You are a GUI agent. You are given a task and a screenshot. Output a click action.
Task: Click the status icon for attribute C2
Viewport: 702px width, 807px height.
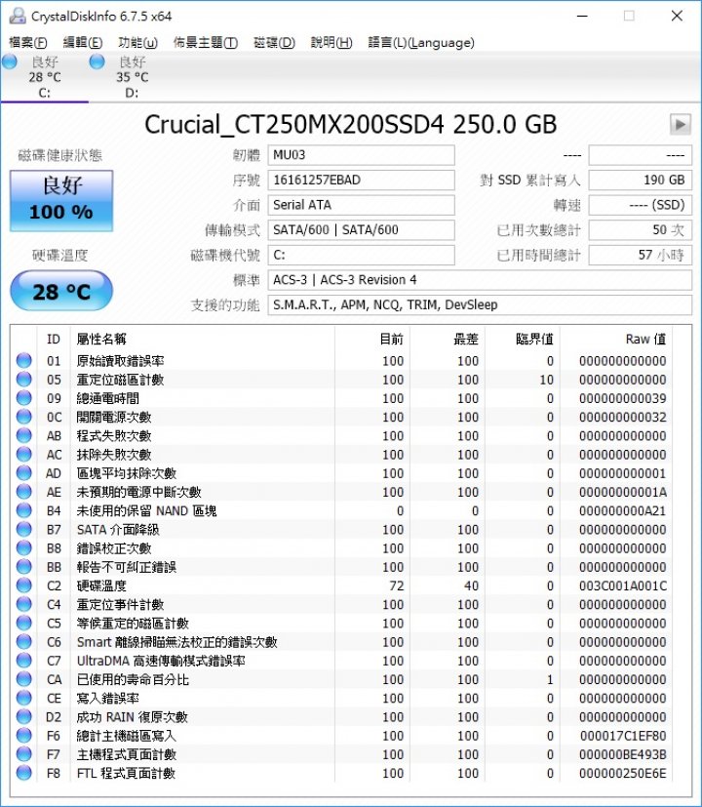(24, 585)
